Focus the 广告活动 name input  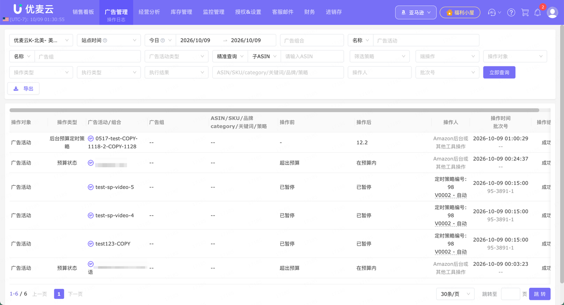(x=426, y=40)
